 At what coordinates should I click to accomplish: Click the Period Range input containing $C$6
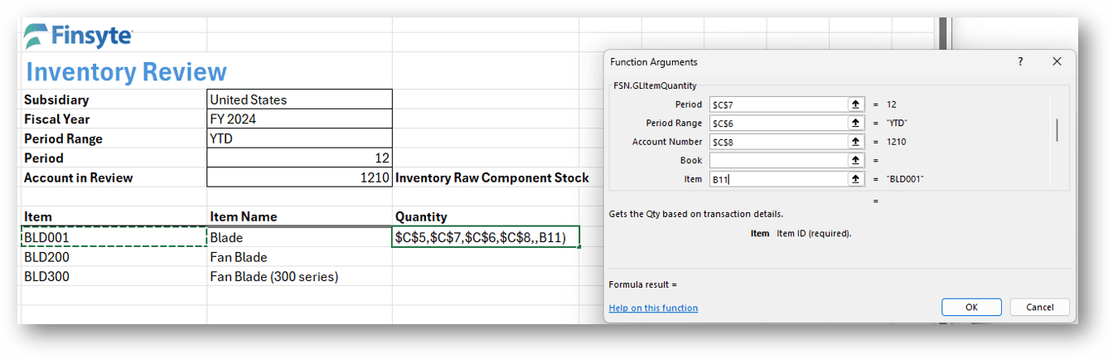(x=777, y=123)
